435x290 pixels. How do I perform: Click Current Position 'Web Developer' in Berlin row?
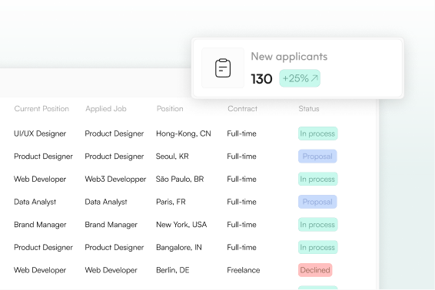click(40, 270)
